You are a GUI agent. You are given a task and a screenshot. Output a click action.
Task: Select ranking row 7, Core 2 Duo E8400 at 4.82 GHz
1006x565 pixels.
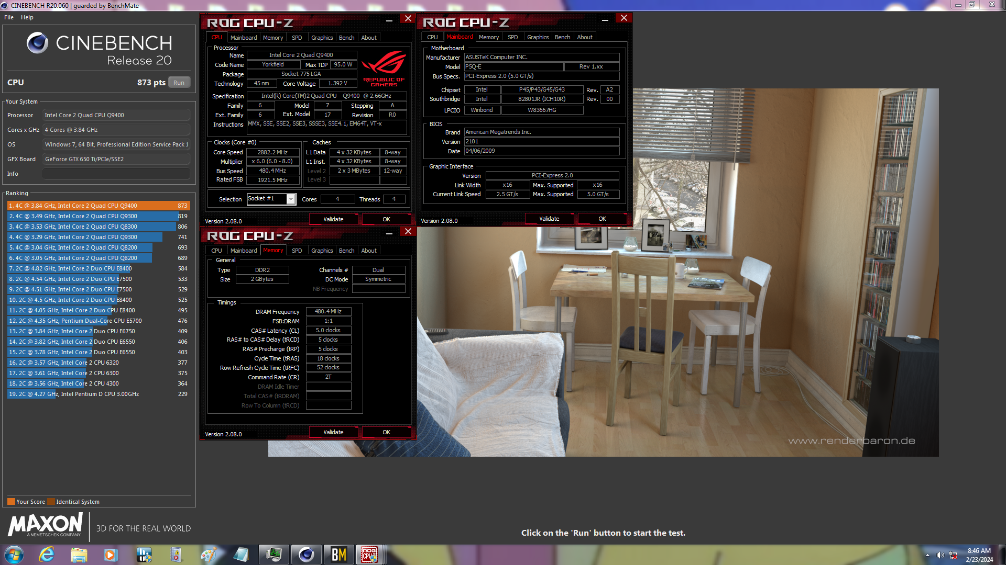click(x=99, y=268)
